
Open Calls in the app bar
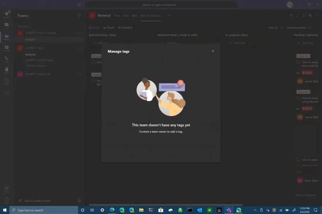coord(6,59)
